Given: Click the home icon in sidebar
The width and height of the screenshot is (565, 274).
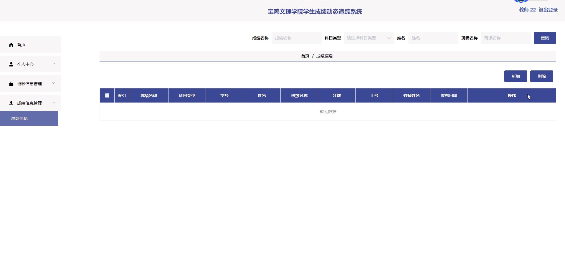Looking at the screenshot, I should tap(11, 45).
